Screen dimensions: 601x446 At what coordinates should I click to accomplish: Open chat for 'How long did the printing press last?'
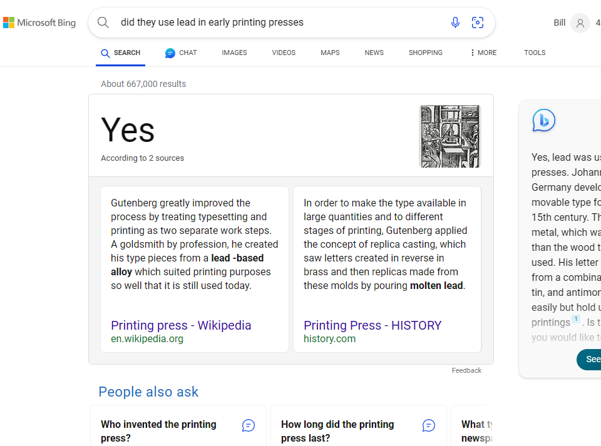429,426
